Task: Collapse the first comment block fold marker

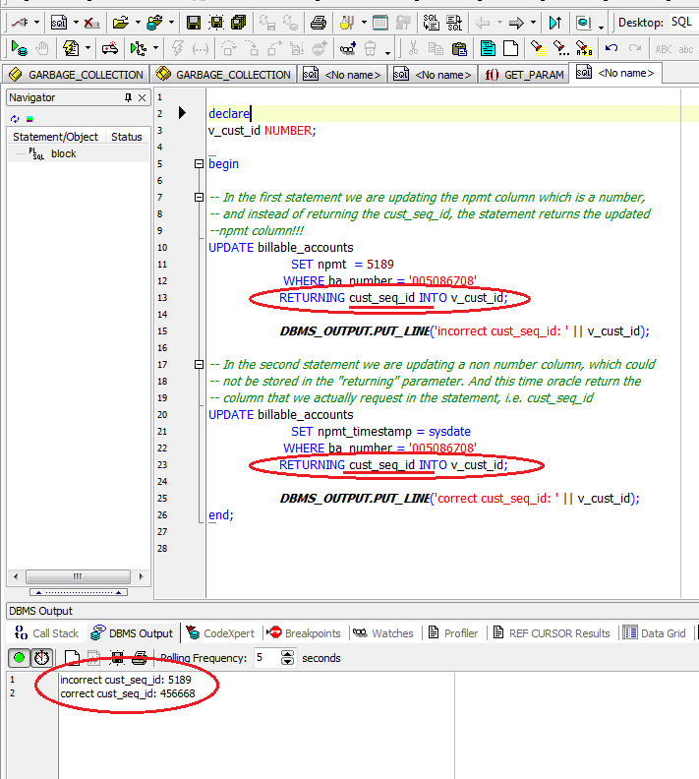Action: pos(200,198)
